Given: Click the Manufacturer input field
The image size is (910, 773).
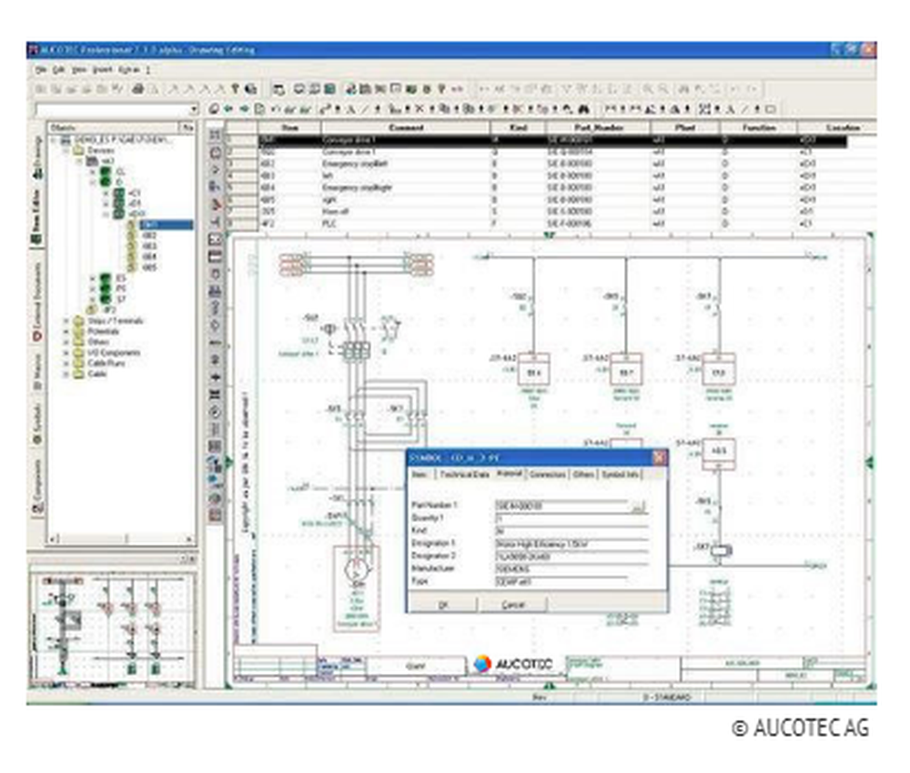Looking at the screenshot, I should tap(571, 569).
